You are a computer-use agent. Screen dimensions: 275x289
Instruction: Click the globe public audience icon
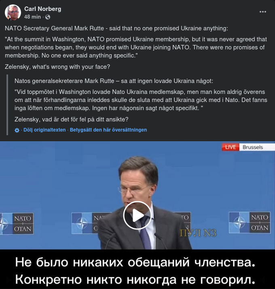(48, 17)
